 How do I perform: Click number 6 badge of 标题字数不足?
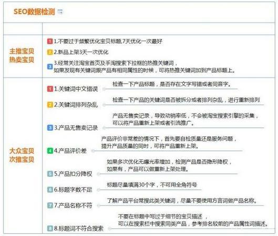point(50,190)
